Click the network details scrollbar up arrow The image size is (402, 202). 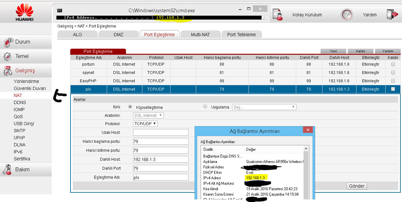(x=306, y=149)
